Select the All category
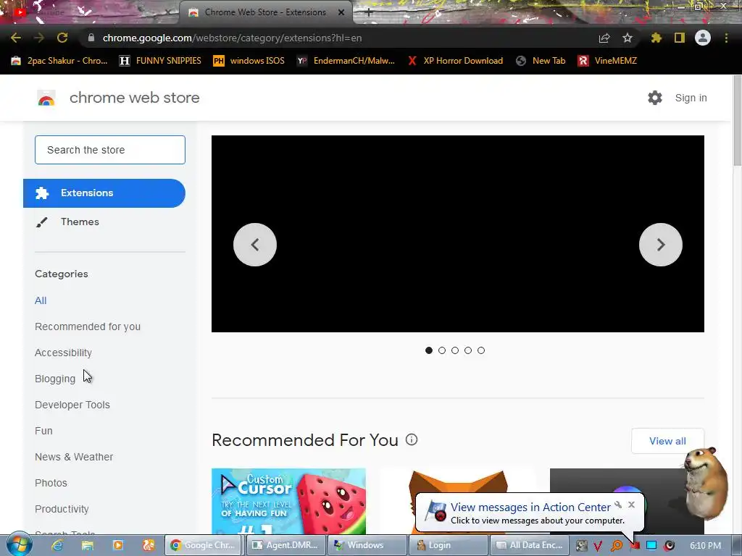The height and width of the screenshot is (556, 742). point(41,300)
